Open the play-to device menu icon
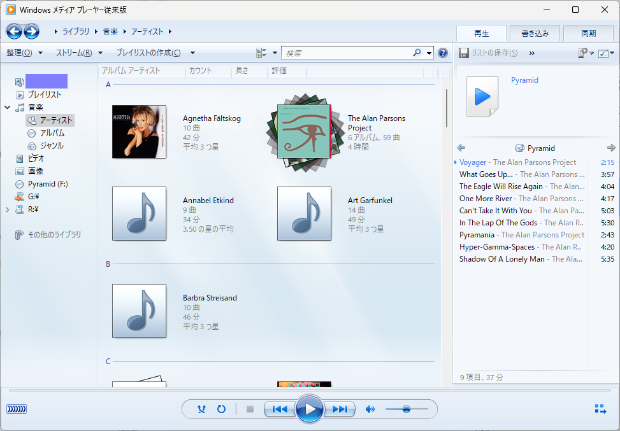This screenshot has height=431, width=620. 585,53
